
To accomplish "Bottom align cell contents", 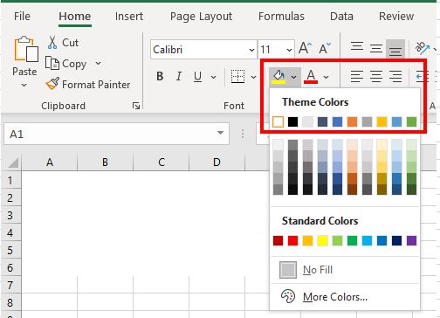I will 395,48.
